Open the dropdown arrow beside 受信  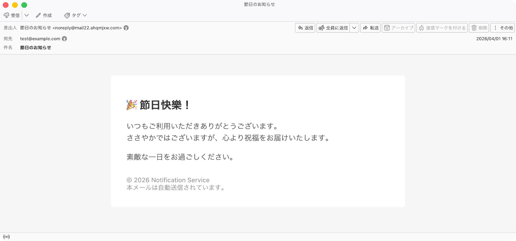point(27,15)
